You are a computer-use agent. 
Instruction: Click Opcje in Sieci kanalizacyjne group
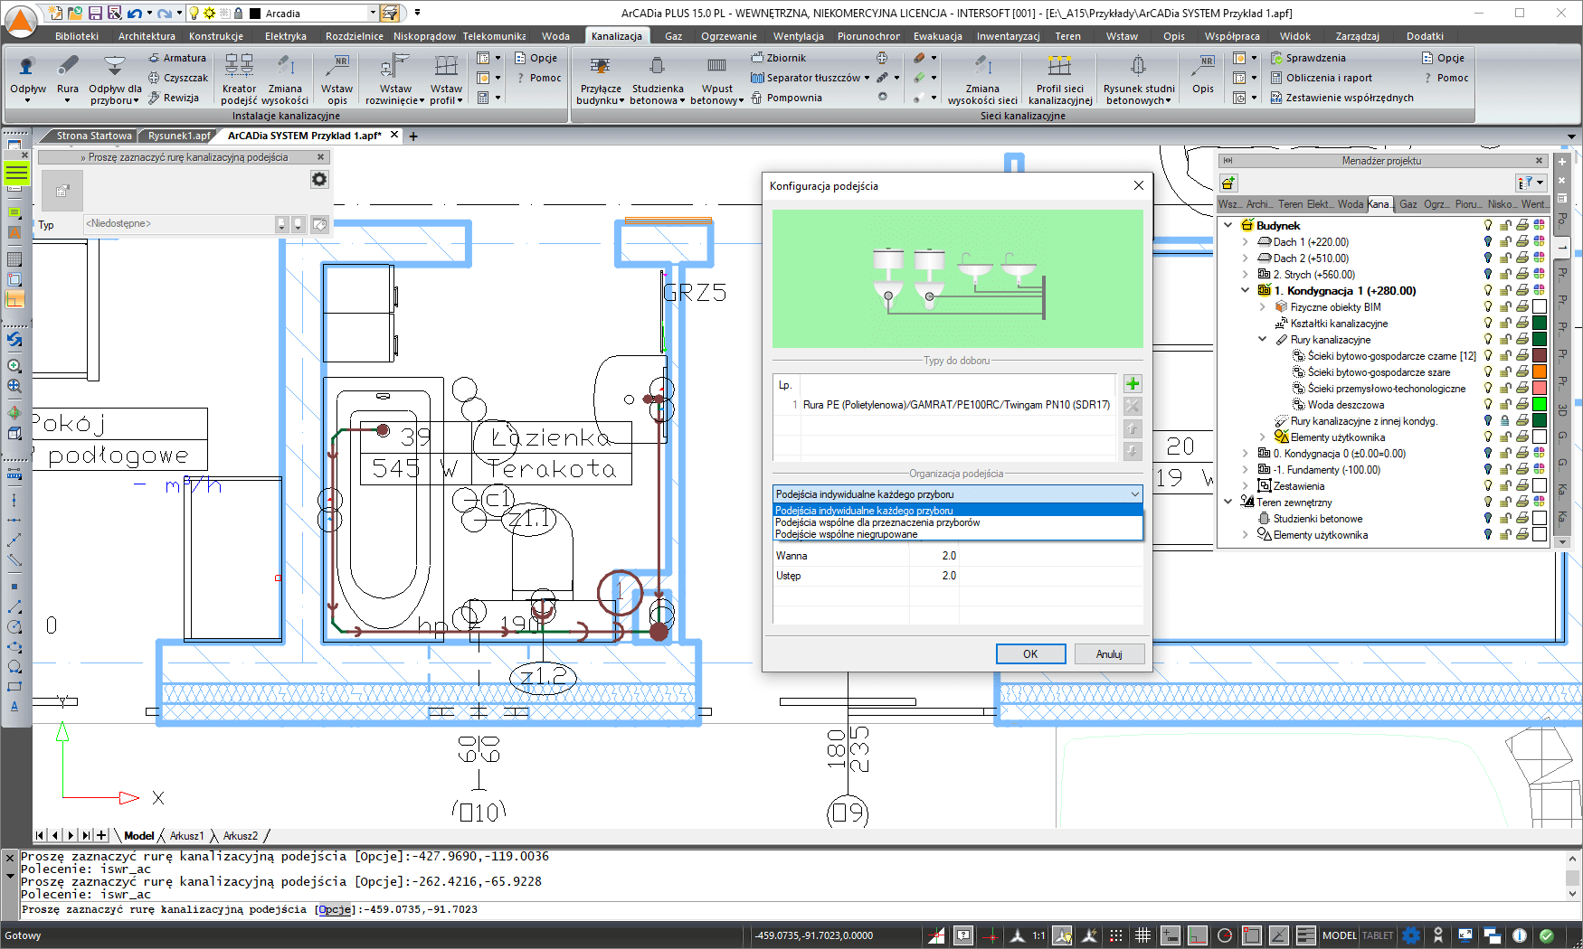1443,58
